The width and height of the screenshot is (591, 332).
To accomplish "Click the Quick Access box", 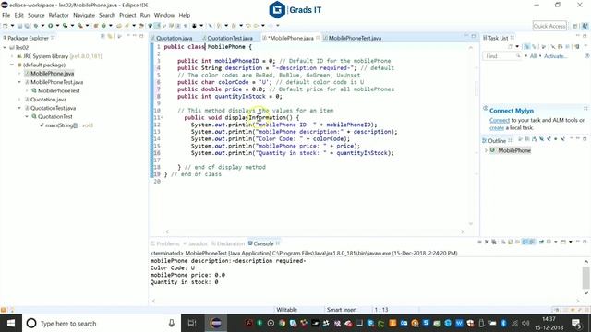I will (549, 26).
